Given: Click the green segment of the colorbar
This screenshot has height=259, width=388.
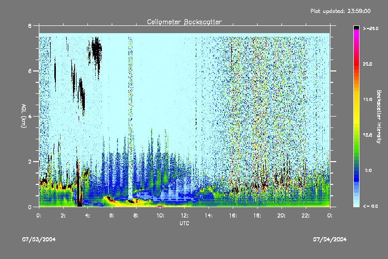Looking at the screenshot, I should click(x=356, y=146).
